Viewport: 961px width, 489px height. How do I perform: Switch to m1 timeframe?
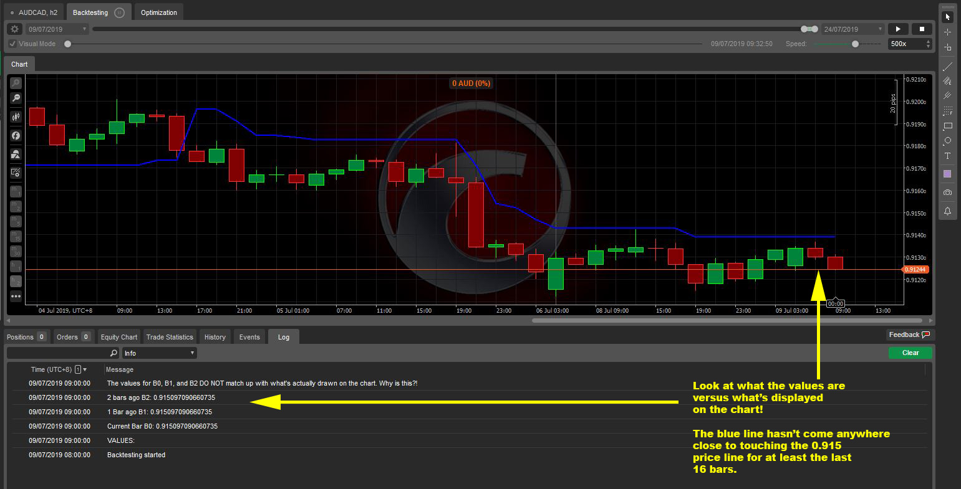pyautogui.click(x=16, y=192)
